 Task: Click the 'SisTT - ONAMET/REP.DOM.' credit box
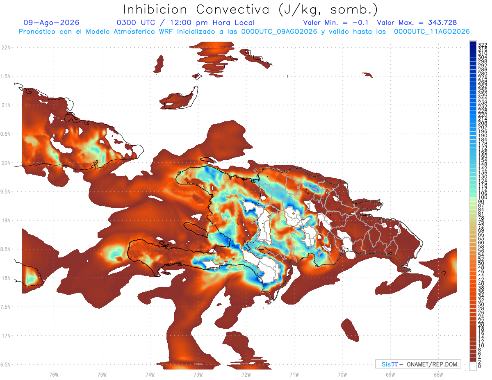(x=418, y=364)
